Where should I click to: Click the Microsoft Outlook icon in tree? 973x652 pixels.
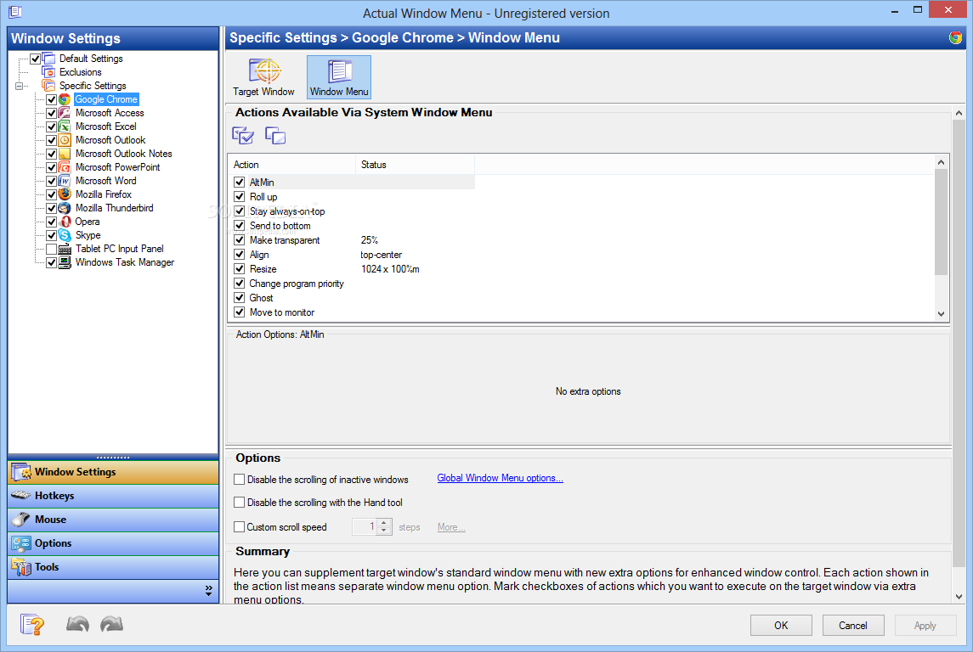(65, 140)
